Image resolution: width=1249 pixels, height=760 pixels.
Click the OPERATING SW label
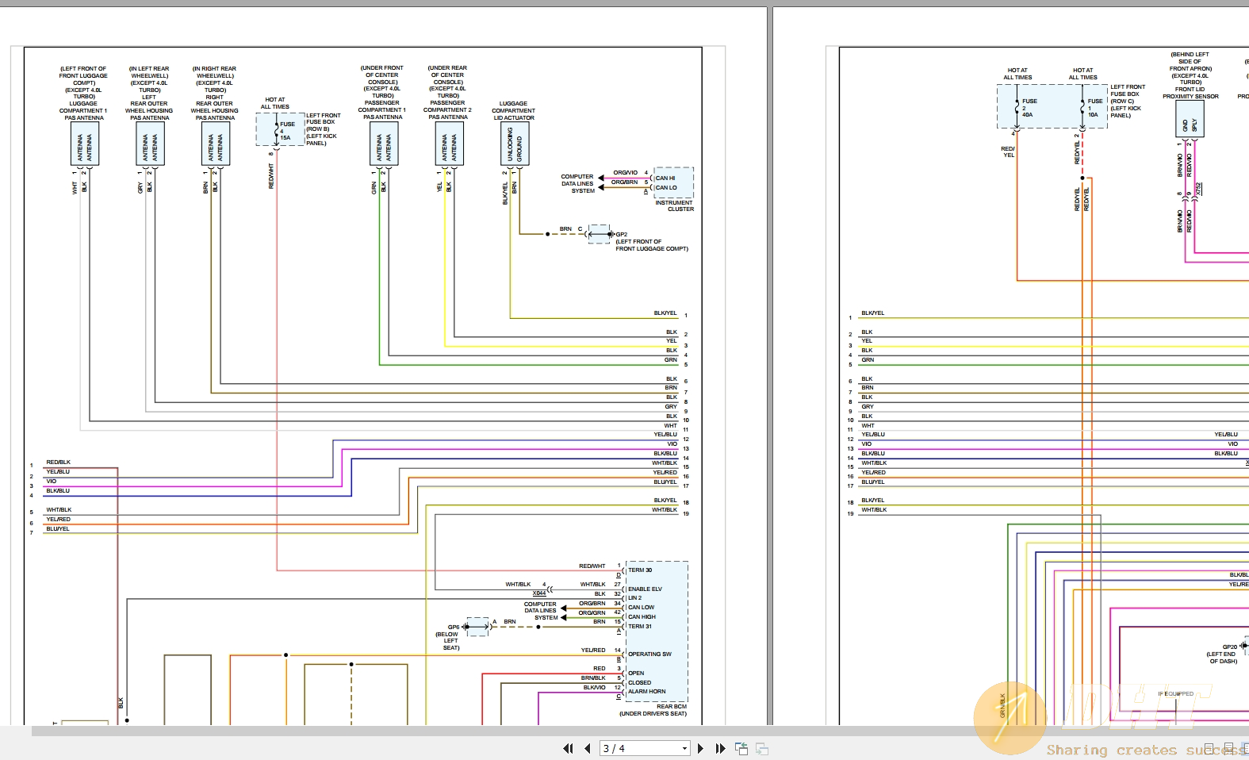pos(649,654)
